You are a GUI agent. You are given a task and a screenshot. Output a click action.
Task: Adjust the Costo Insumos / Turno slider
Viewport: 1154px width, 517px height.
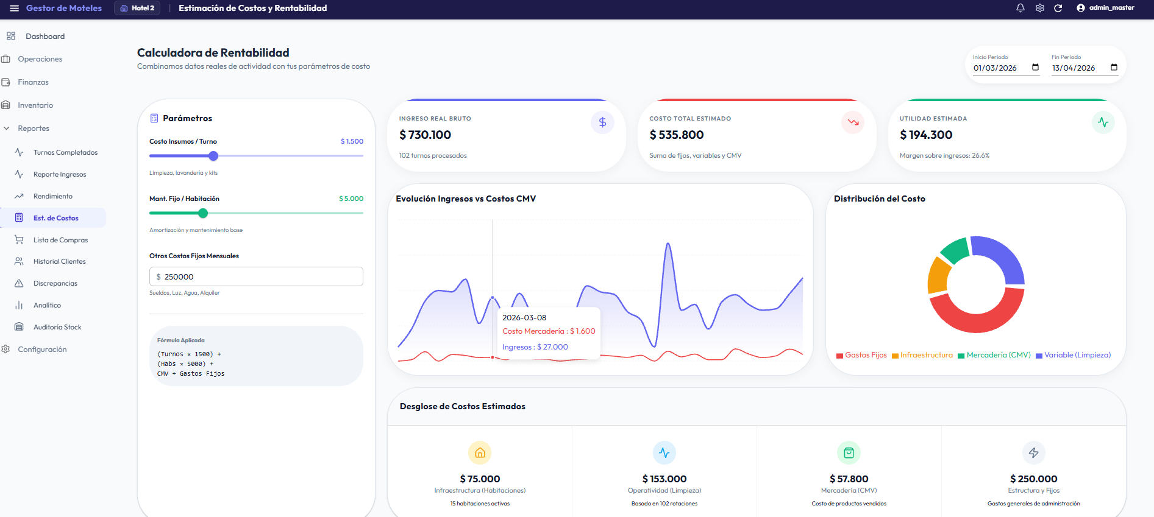tap(213, 156)
